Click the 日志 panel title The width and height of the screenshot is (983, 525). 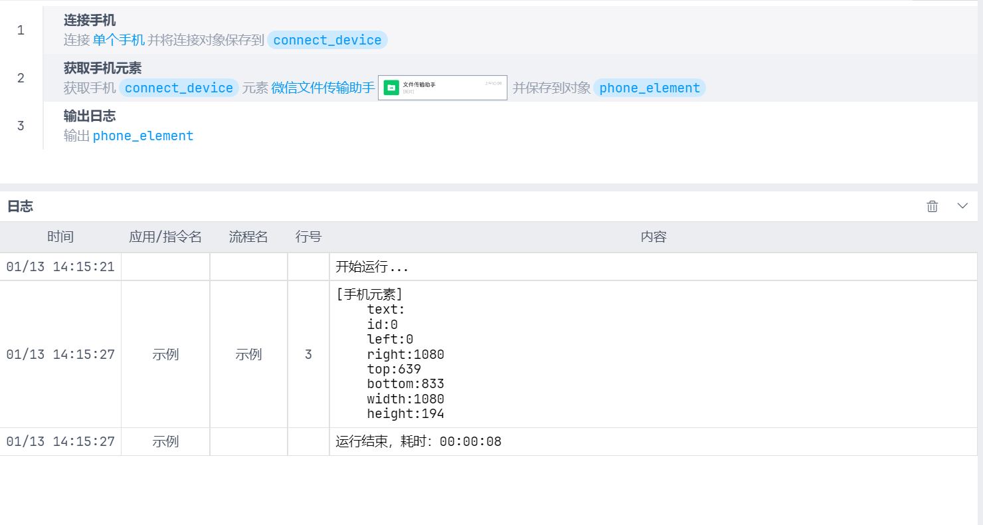click(x=20, y=206)
